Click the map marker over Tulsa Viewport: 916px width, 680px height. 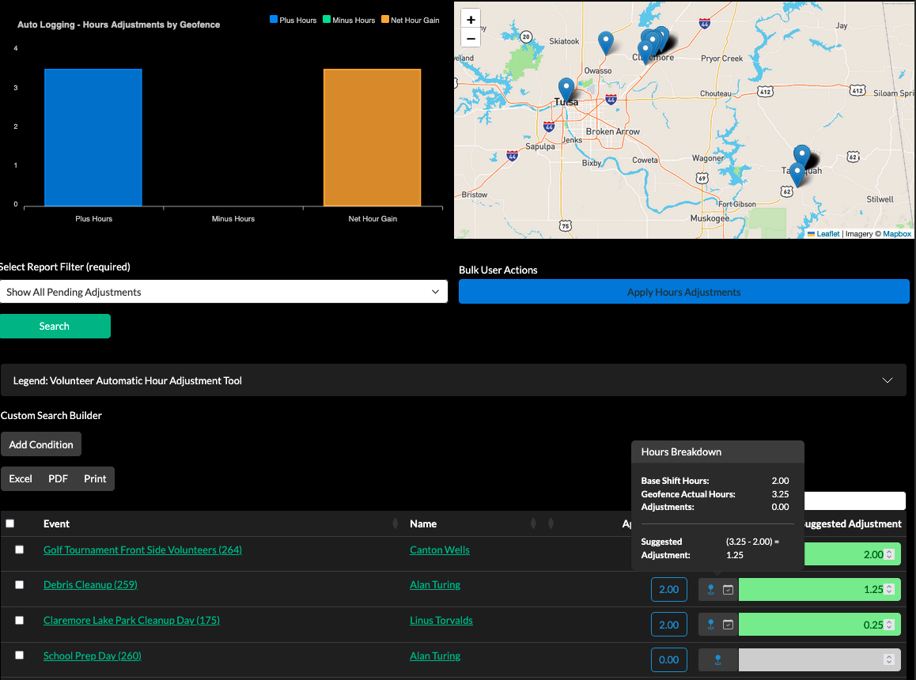(566, 89)
